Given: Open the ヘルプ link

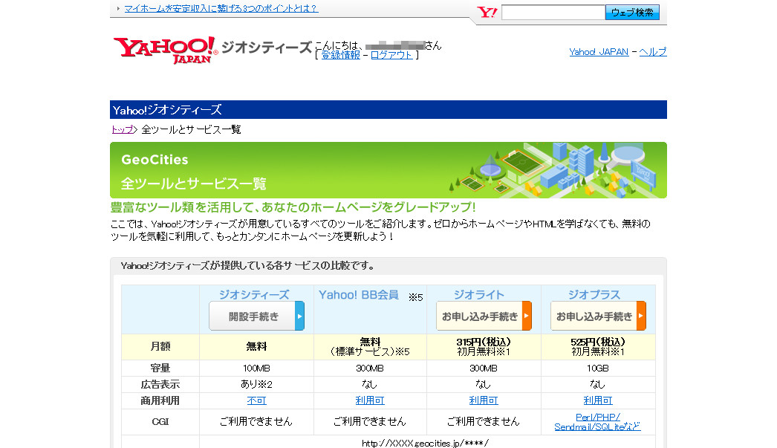Looking at the screenshot, I should click(x=653, y=51).
